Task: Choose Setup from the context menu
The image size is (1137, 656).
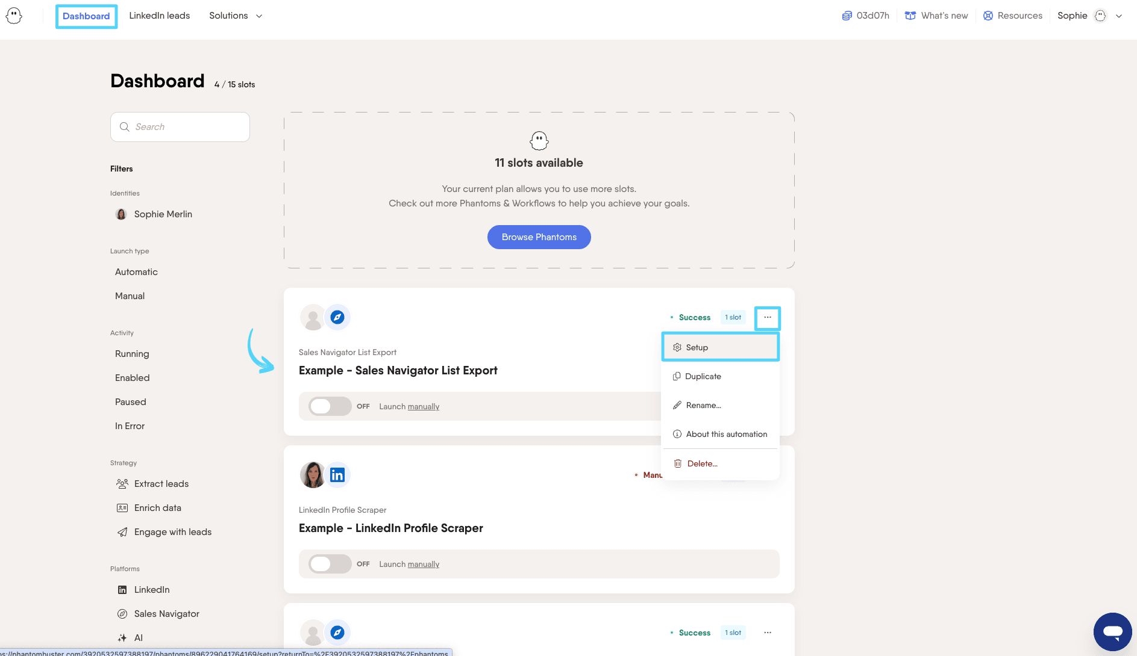Action: [721, 347]
